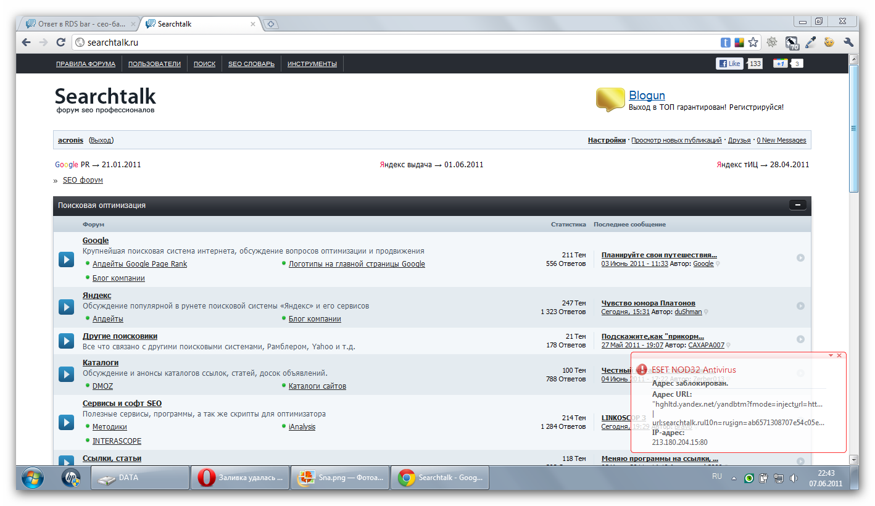Show hidden system tray icons
The width and height of the screenshot is (875, 506).
(x=734, y=478)
